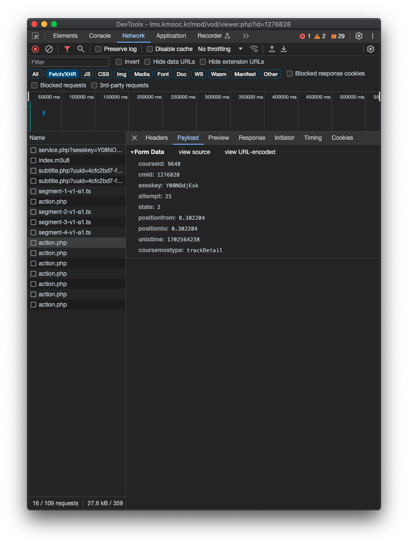Check 3rd-party requests option
The height and width of the screenshot is (546, 408).
[x=94, y=85]
